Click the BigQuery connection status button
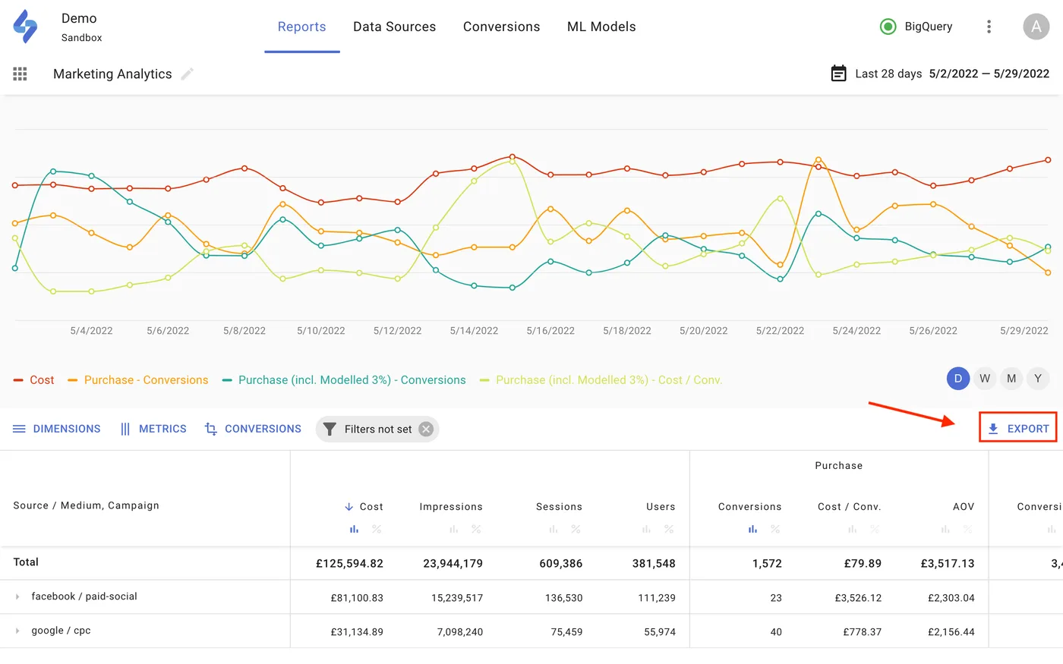This screenshot has height=664, width=1063. pos(916,26)
